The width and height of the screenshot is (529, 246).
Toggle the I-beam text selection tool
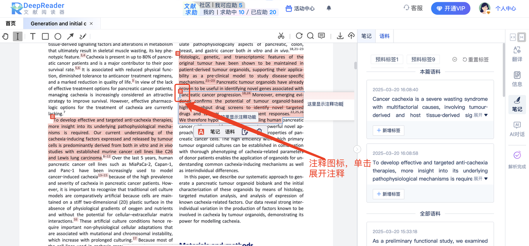(17, 36)
